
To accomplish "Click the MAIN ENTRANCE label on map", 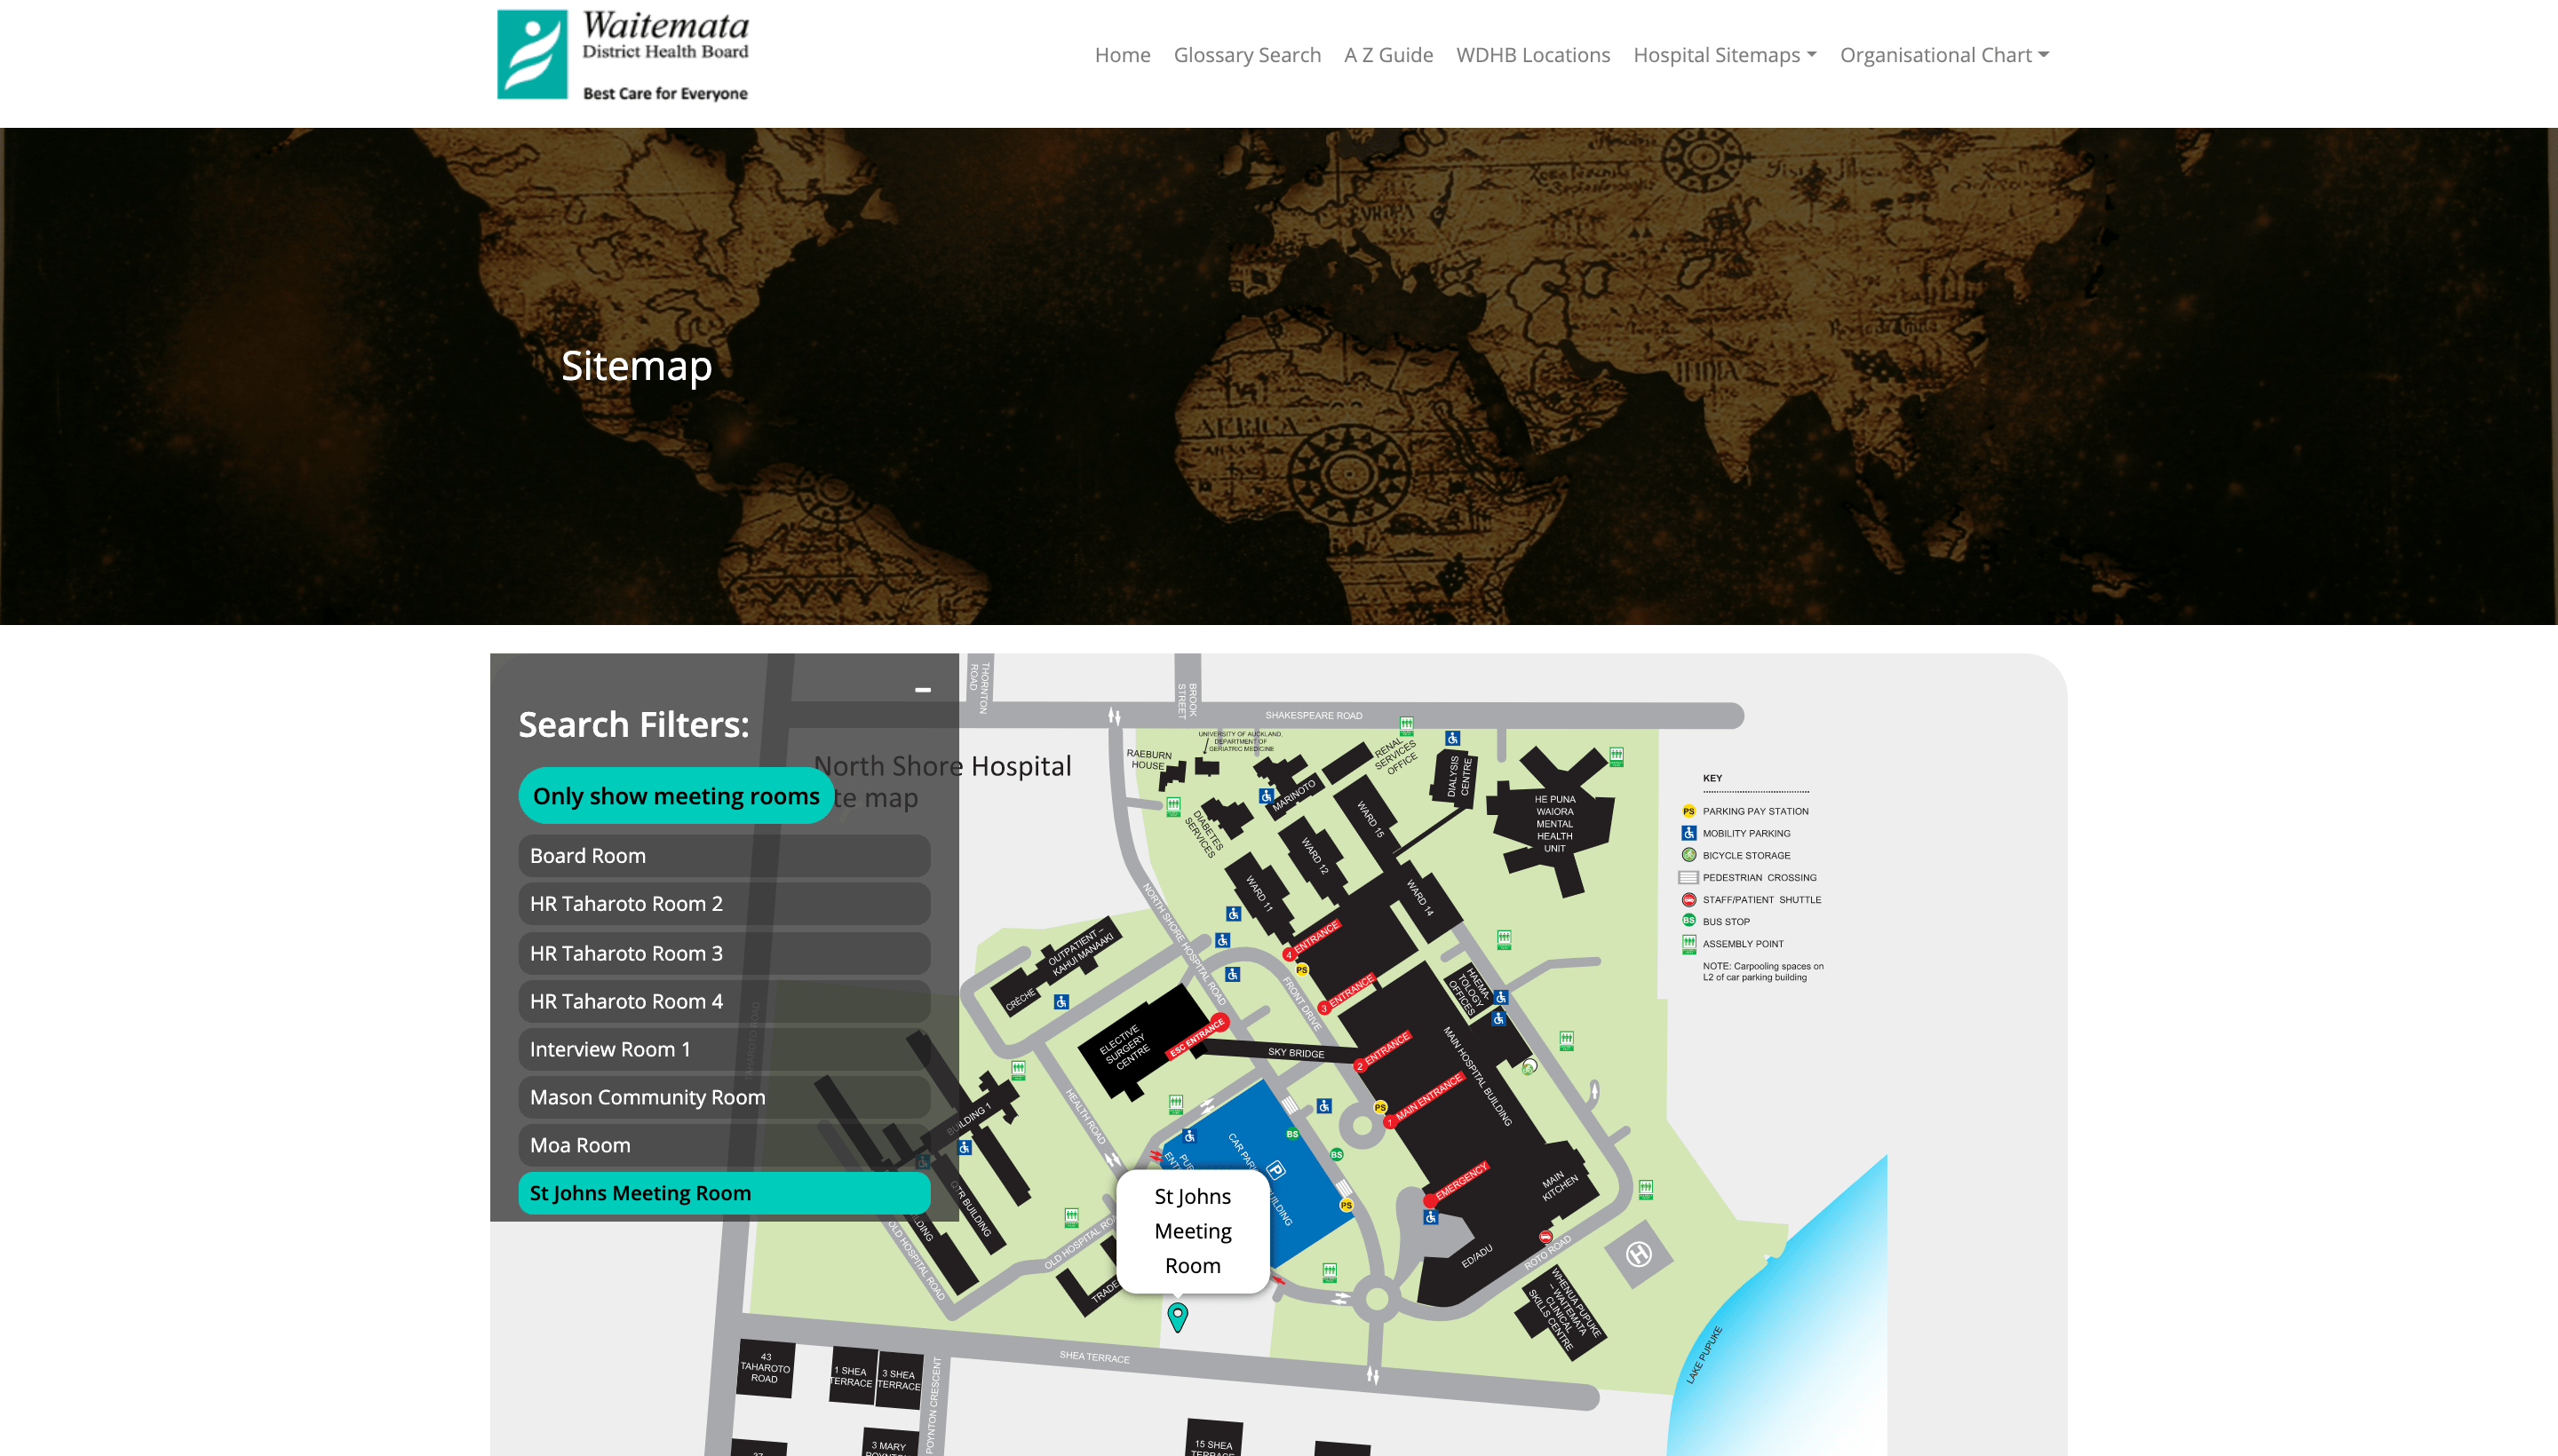I will click(x=1428, y=1097).
